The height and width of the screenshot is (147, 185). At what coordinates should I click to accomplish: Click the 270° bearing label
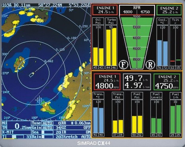pos(5,73)
